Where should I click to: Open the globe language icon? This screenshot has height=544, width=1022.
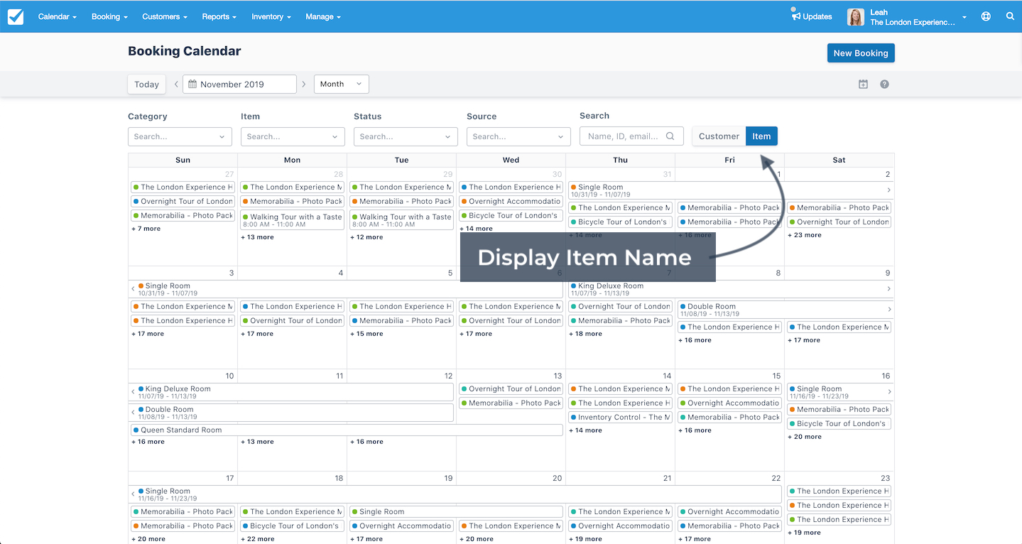click(x=986, y=16)
